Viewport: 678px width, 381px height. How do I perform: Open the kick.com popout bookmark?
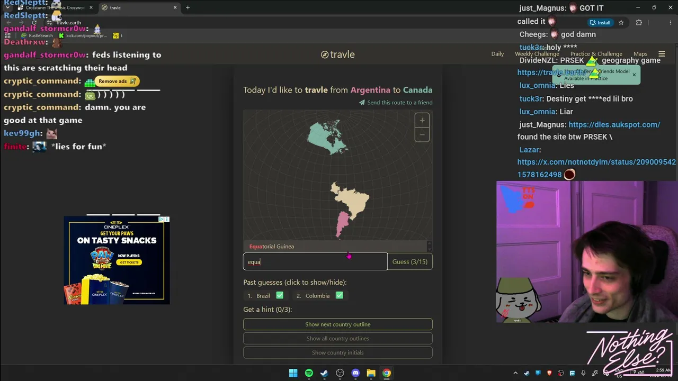[83, 35]
